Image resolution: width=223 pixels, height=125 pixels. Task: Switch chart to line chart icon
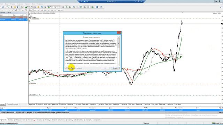(x=70, y=7)
